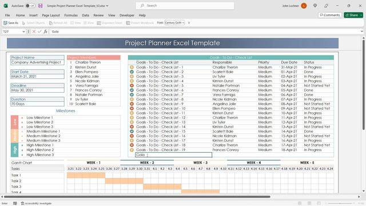Switch to the Home tab

click(x=21, y=15)
